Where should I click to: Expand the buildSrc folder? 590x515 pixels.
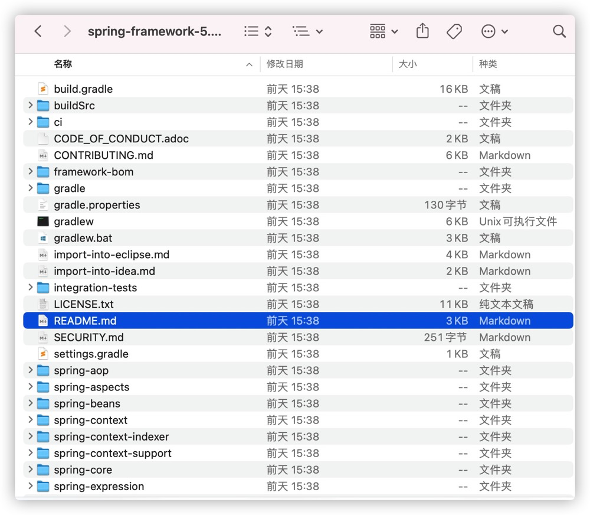pyautogui.click(x=31, y=105)
